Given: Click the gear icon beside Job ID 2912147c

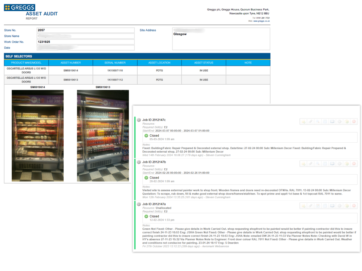Looking at the screenshot, I should (x=139, y=120).
